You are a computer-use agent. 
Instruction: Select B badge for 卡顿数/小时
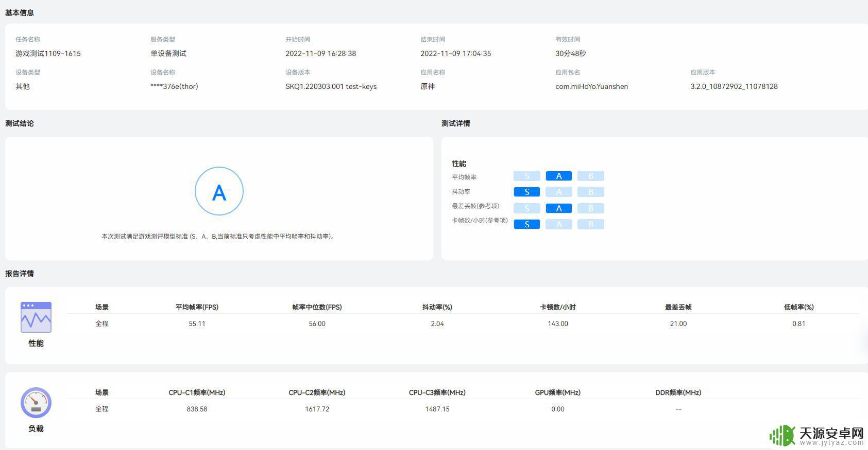591,224
